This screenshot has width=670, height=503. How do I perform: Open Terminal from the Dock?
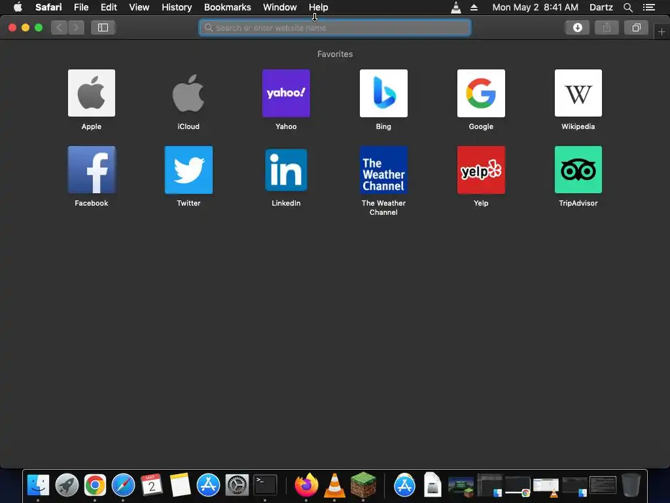(266, 485)
